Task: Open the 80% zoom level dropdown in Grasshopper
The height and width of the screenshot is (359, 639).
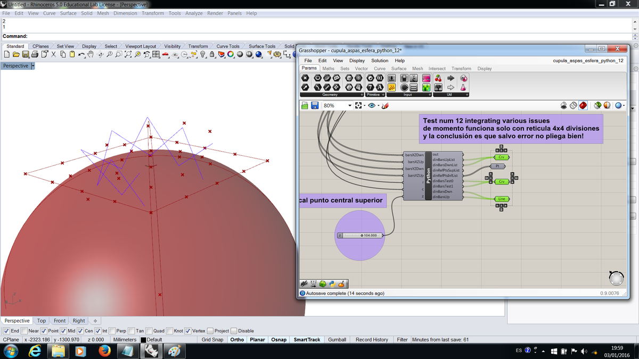Action: [x=349, y=105]
